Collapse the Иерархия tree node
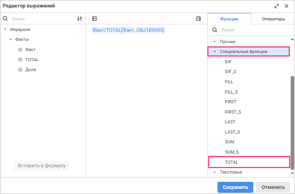 5,29
